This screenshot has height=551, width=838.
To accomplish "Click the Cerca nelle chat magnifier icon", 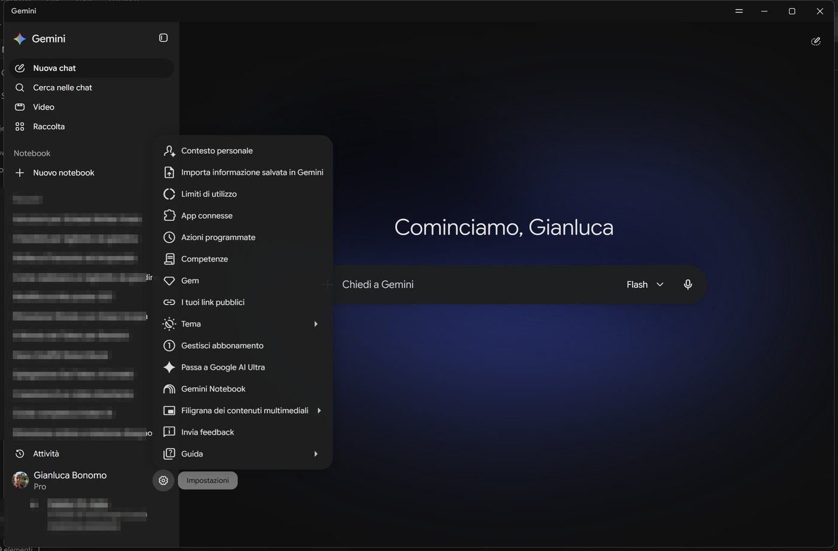I will click(20, 87).
